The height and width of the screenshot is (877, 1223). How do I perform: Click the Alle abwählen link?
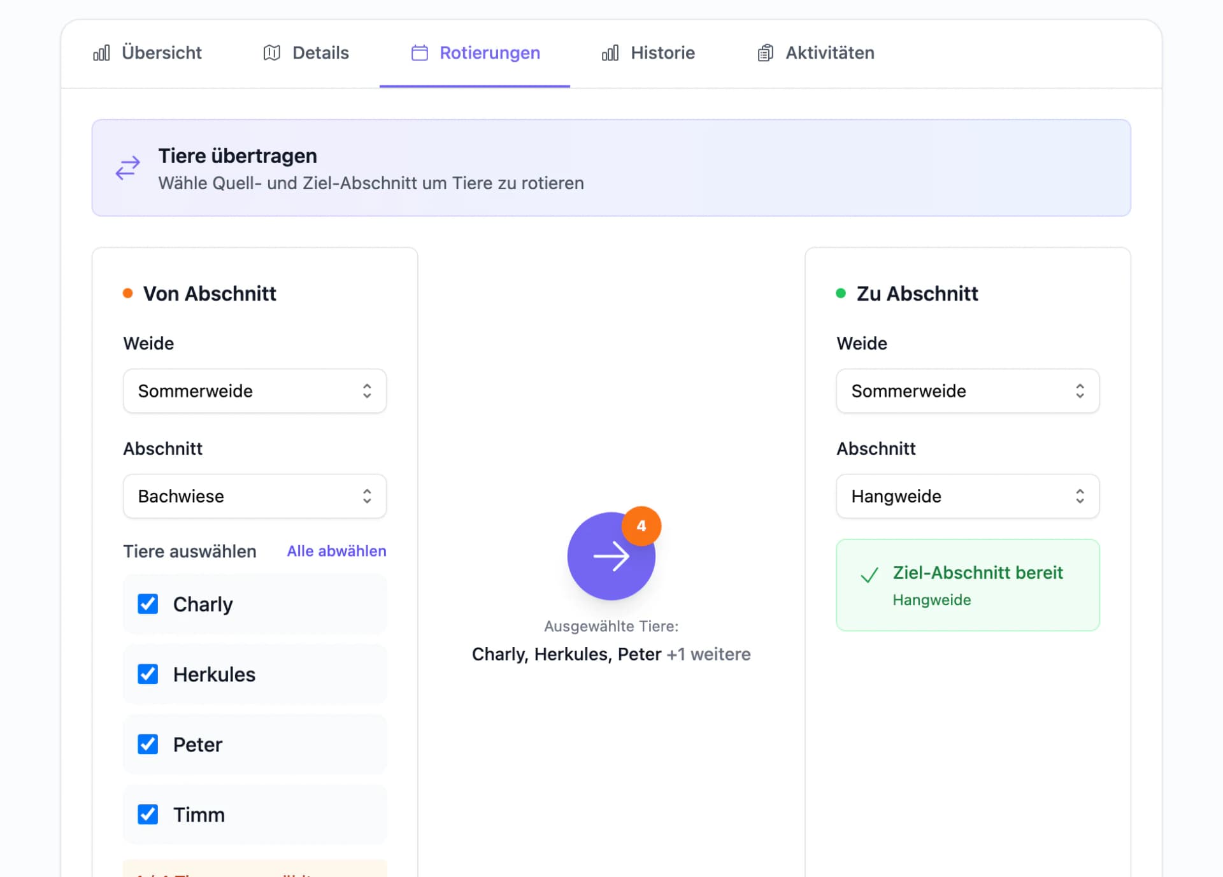click(x=336, y=551)
